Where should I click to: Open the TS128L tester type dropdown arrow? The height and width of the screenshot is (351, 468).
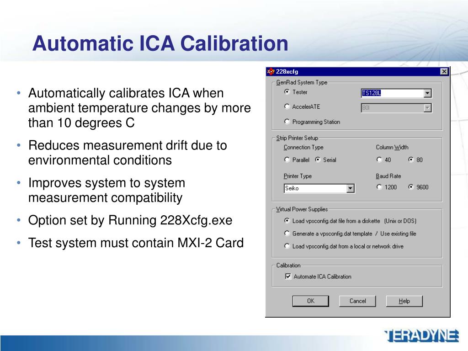[x=427, y=93]
